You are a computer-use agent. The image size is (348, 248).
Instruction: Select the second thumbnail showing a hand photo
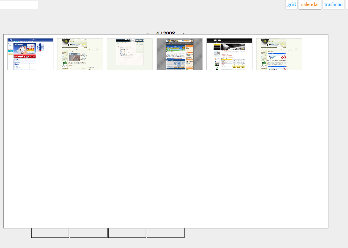coord(80,54)
